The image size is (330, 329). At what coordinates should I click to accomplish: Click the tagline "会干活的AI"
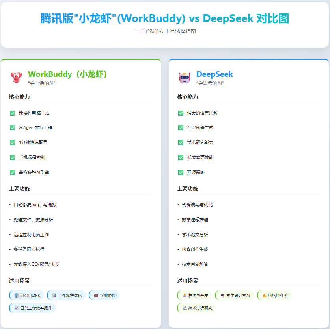coord(42,83)
